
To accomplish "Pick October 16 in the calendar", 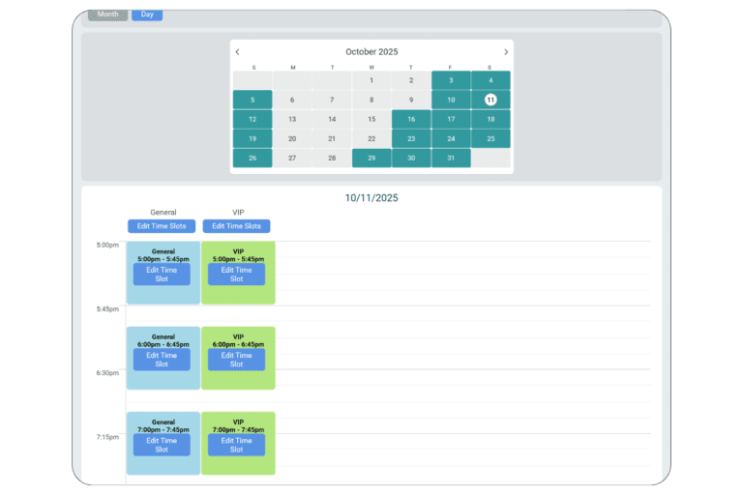I will click(x=411, y=119).
